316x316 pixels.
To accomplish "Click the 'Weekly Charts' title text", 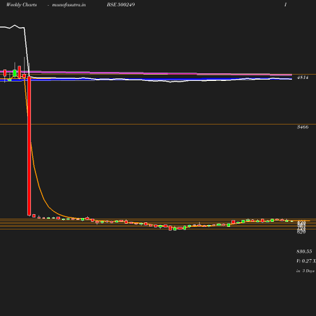I will 21,5.
